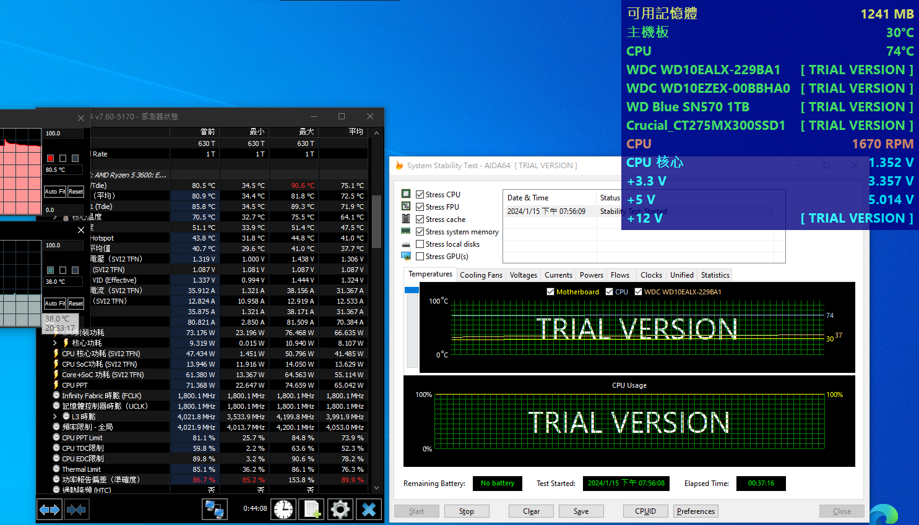Click the 100.0 maximum field in upper graph
919x525 pixels.
click(x=63, y=134)
